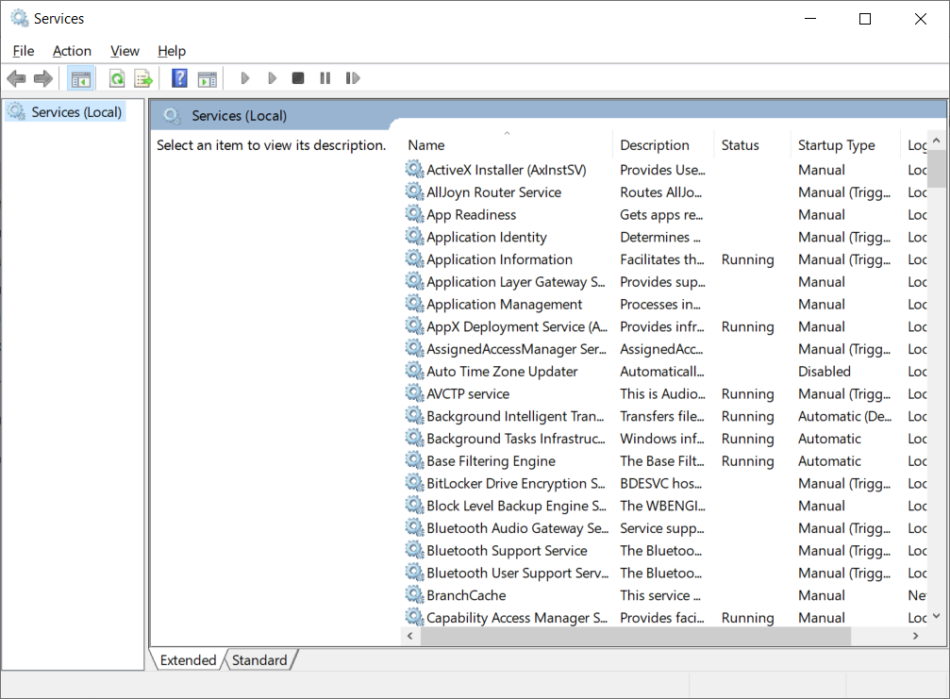Select Block Level Backup Engine Service
The width and height of the screenshot is (950, 699).
665,506
